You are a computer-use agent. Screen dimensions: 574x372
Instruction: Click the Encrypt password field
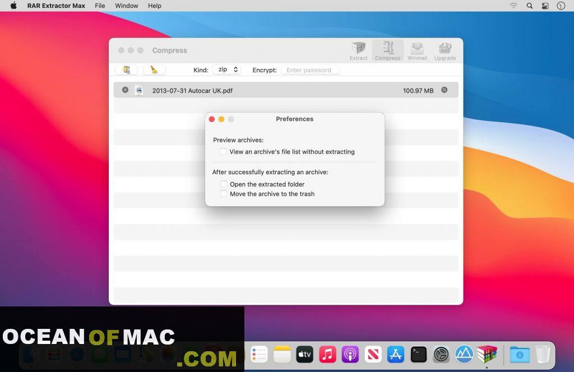click(311, 70)
